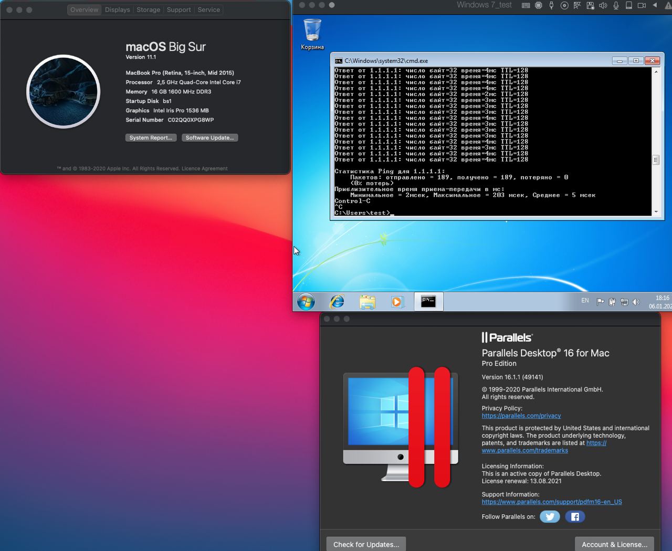Click the Windows 7_test VM window title
The width and height of the screenshot is (672, 551).
[x=484, y=5]
